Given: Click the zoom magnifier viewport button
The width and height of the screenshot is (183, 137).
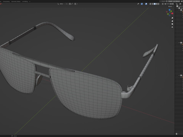Looking at the screenshot, I should (x=172, y=18).
